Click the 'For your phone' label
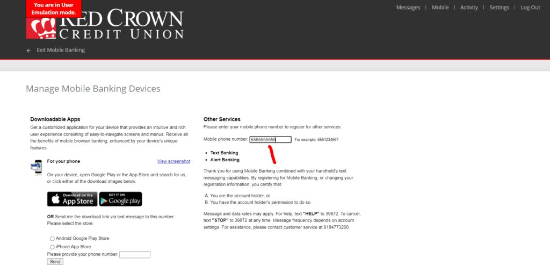Viewport: 550px width, 265px height. coord(63,161)
